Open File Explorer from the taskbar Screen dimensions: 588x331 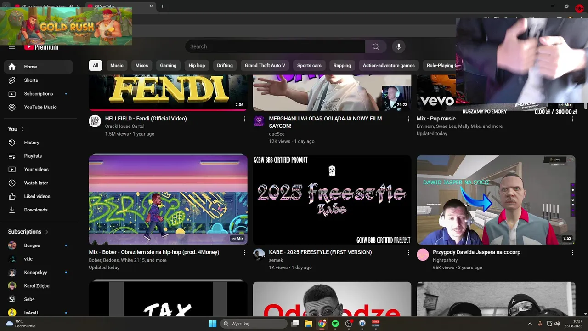pos(308,324)
